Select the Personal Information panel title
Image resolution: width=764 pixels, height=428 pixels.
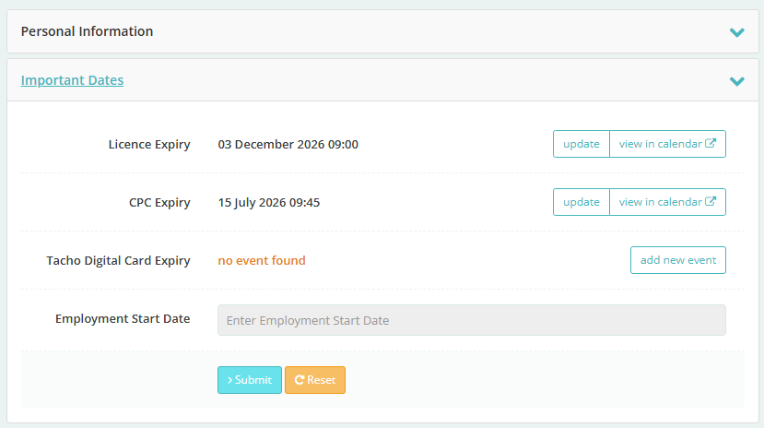pyautogui.click(x=87, y=31)
